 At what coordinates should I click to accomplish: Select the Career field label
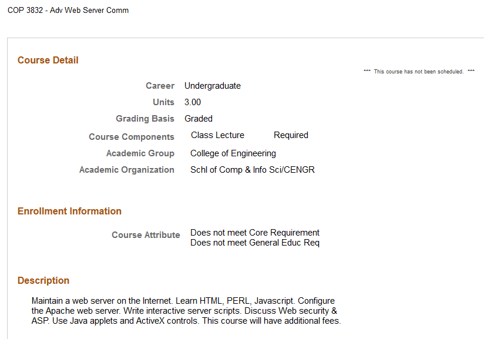tap(160, 86)
